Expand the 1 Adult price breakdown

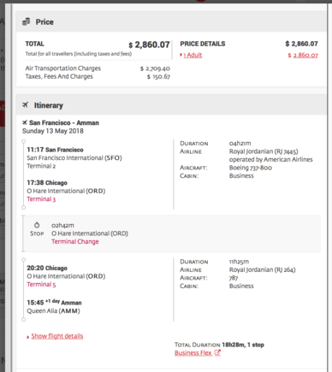[x=193, y=55]
